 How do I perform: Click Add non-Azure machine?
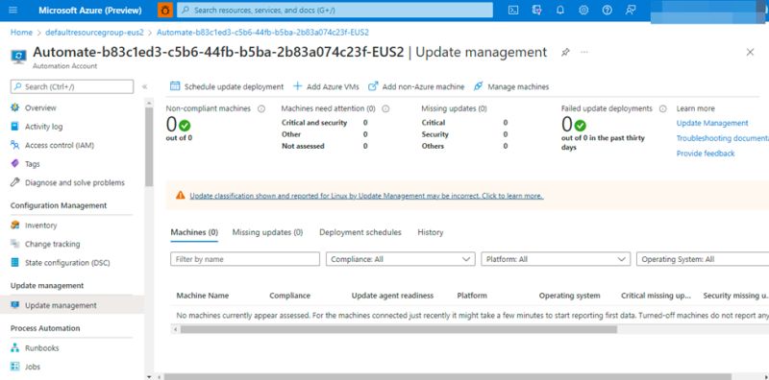pos(416,86)
